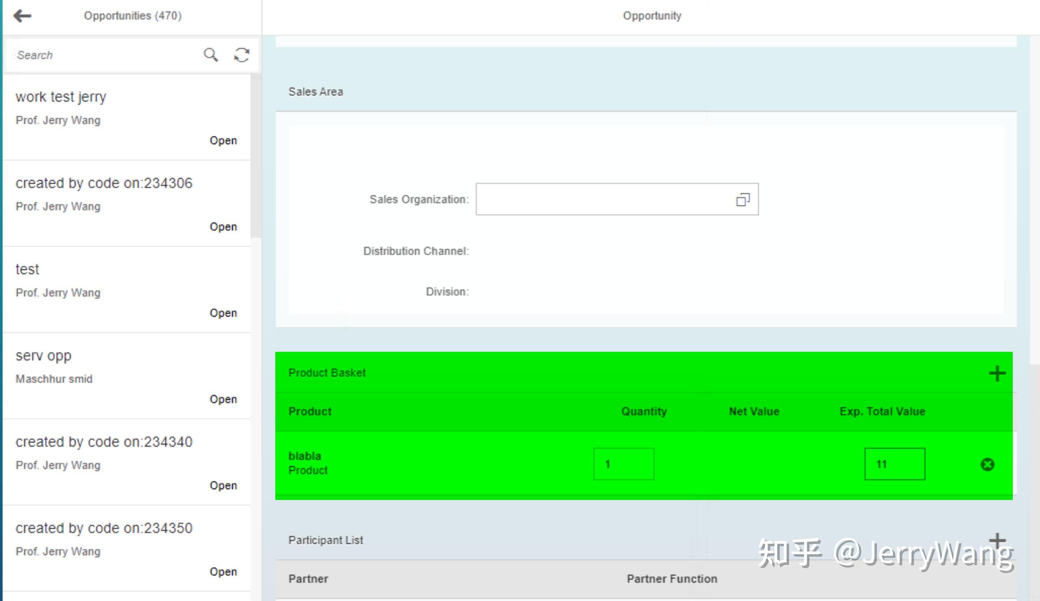
Task: Click the Opportunities (470) header
Action: point(133,16)
